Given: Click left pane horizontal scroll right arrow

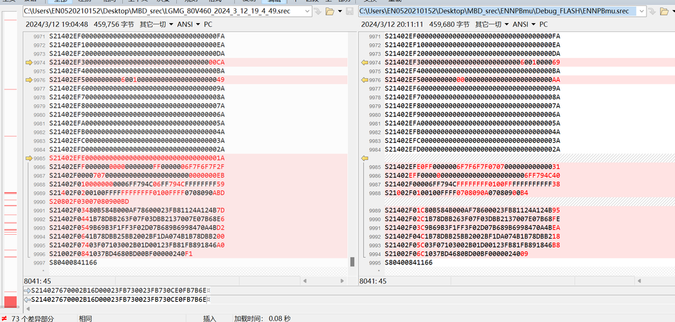Looking at the screenshot, I should click(x=343, y=281).
